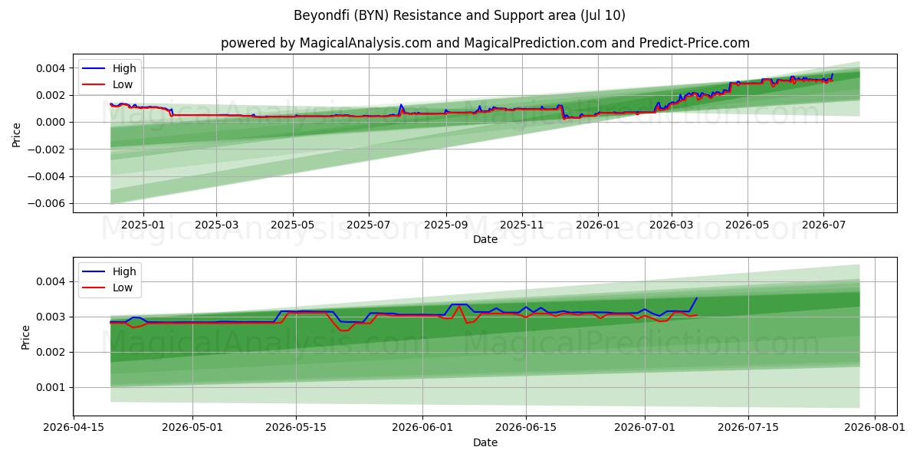Click the bottom chart y-axis tick label '0.002'
The image size is (920, 460).
coord(52,352)
